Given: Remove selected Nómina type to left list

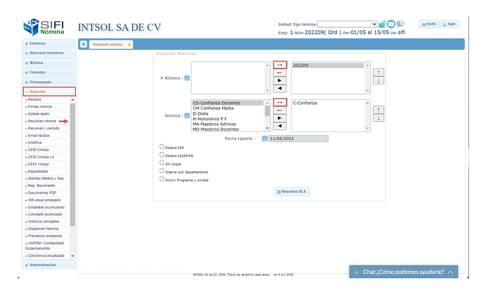Looking at the screenshot, I should pyautogui.click(x=280, y=110).
